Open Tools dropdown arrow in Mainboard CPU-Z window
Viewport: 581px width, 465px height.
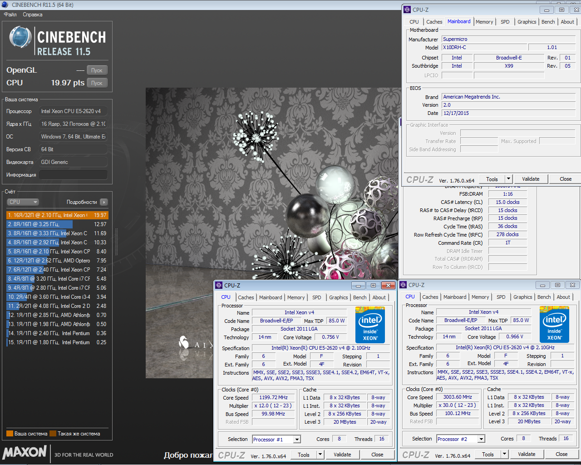click(509, 179)
